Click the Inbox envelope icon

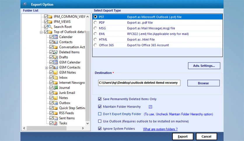coord(55,77)
